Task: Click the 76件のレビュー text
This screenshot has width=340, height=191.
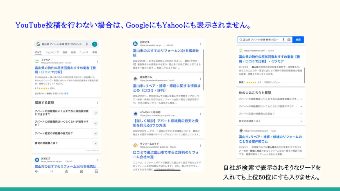Action: [x=272, y=82]
